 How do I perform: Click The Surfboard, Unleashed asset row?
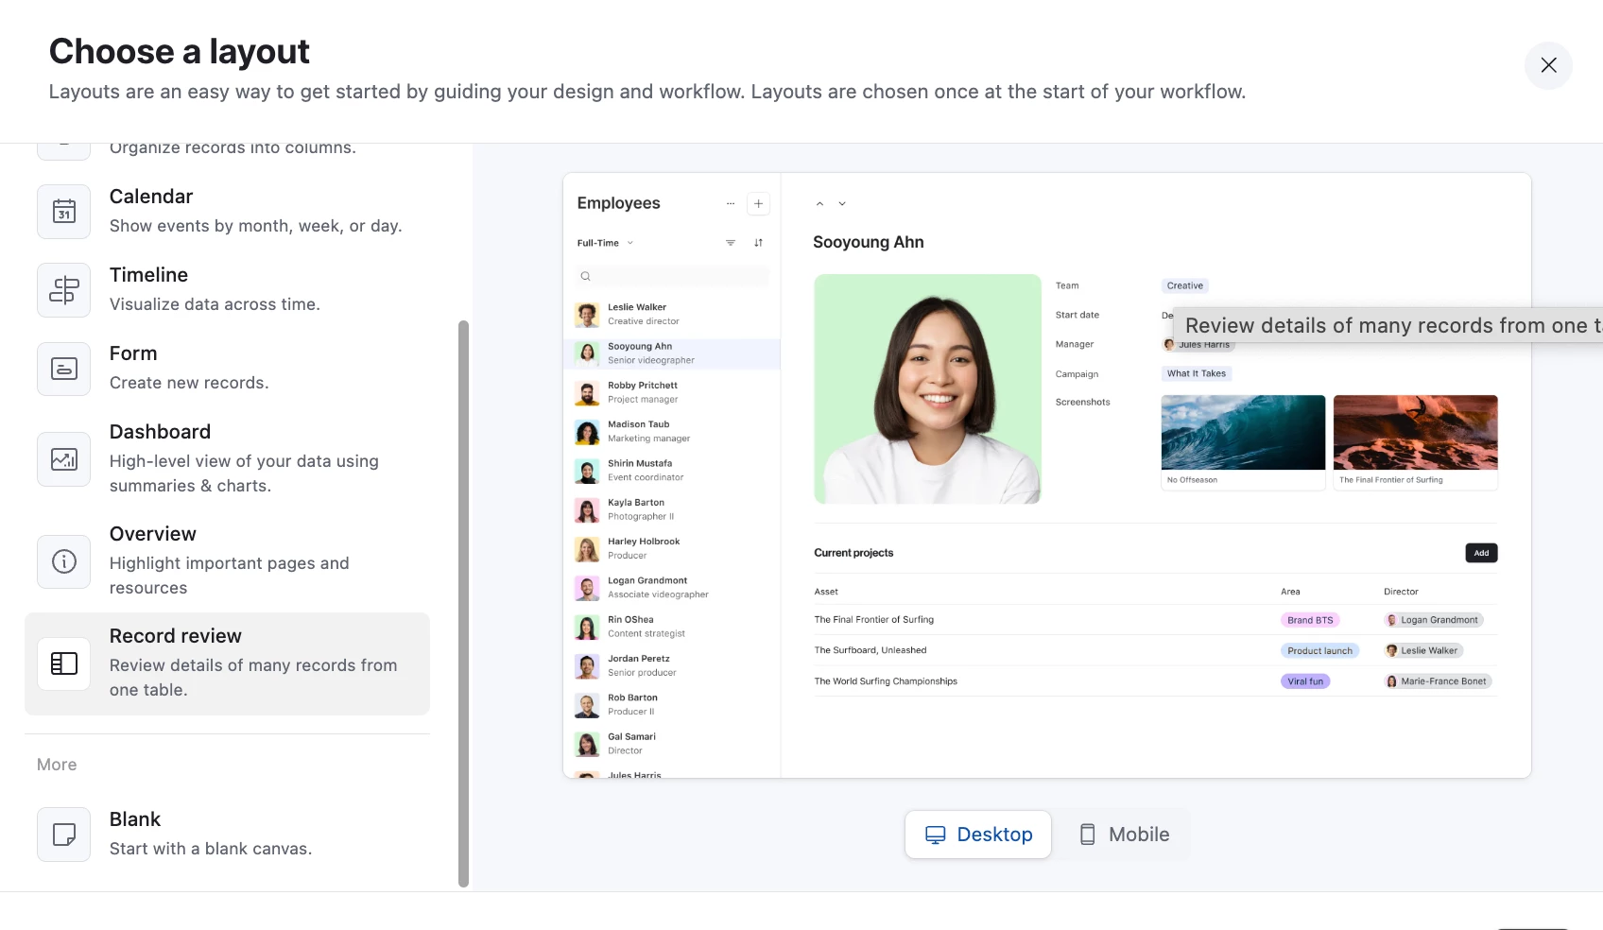click(x=1155, y=650)
